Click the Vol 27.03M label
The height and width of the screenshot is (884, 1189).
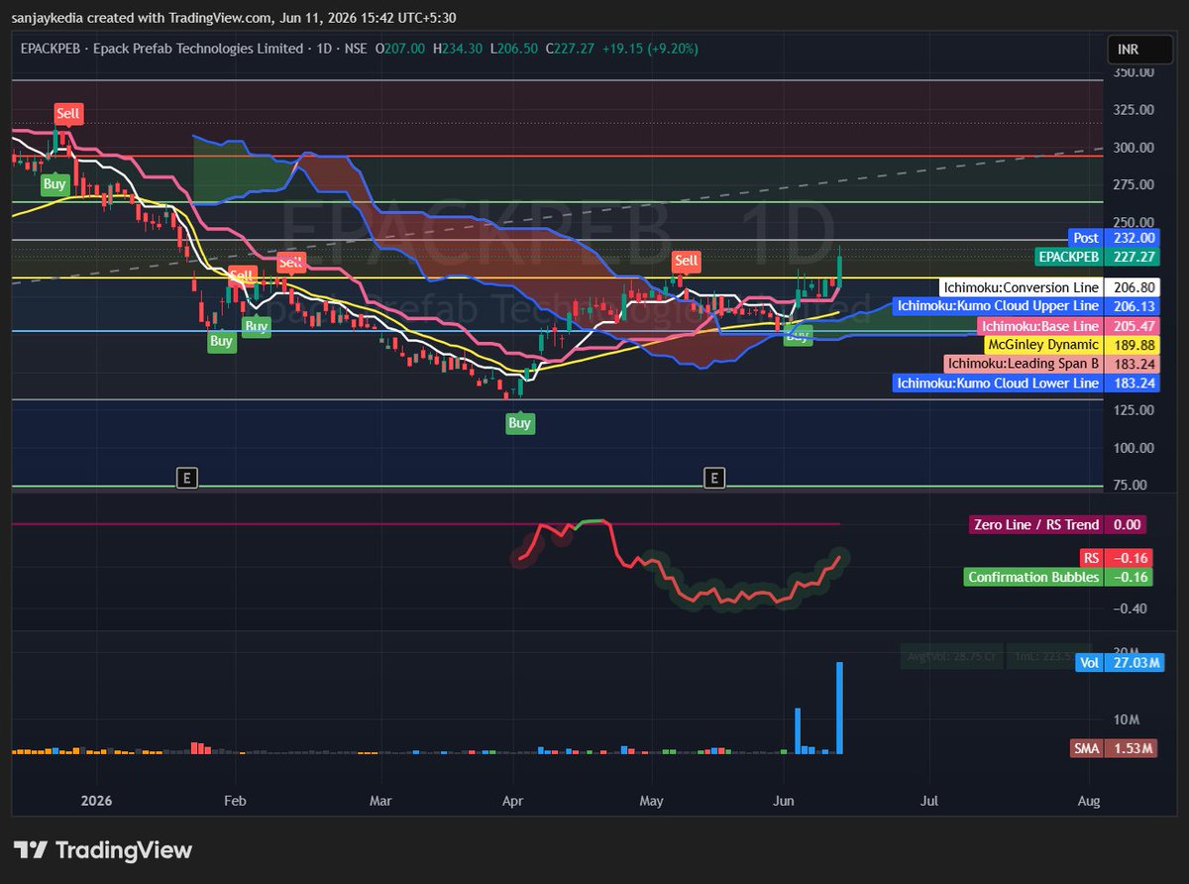pyautogui.click(x=1118, y=662)
